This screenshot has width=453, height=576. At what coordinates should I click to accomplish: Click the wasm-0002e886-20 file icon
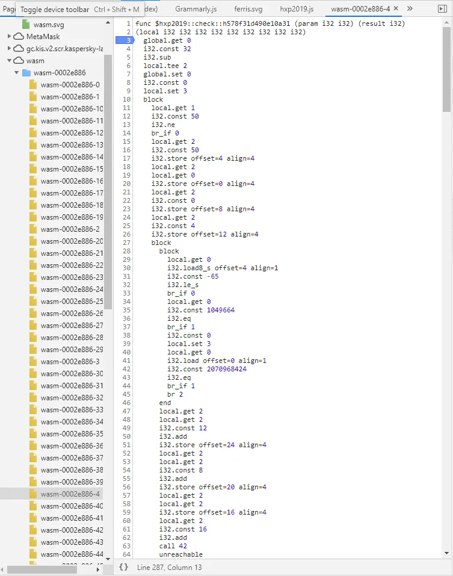[x=33, y=241]
